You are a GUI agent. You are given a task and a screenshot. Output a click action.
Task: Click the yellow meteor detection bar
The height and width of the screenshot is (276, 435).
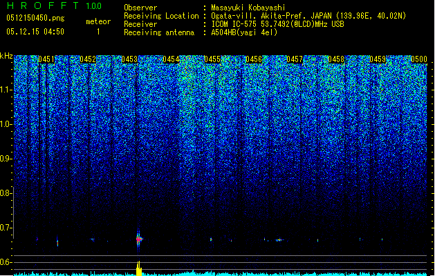(x=139, y=268)
